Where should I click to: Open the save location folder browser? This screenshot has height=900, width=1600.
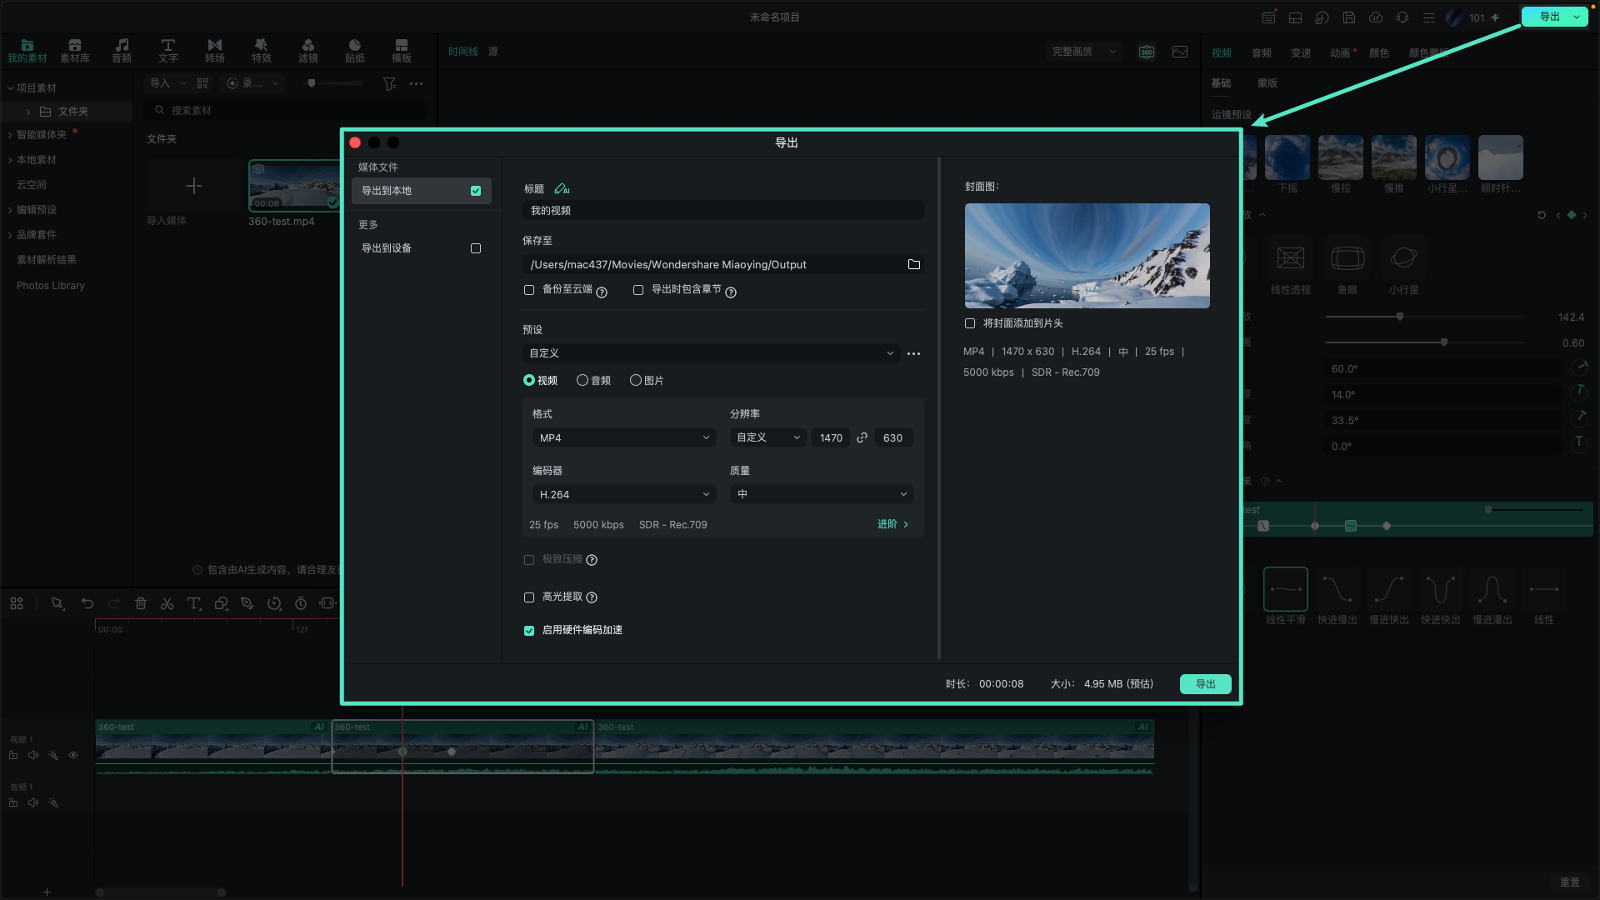(914, 264)
